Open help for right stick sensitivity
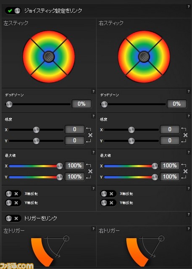This screenshot has height=269, width=192. 189,116
